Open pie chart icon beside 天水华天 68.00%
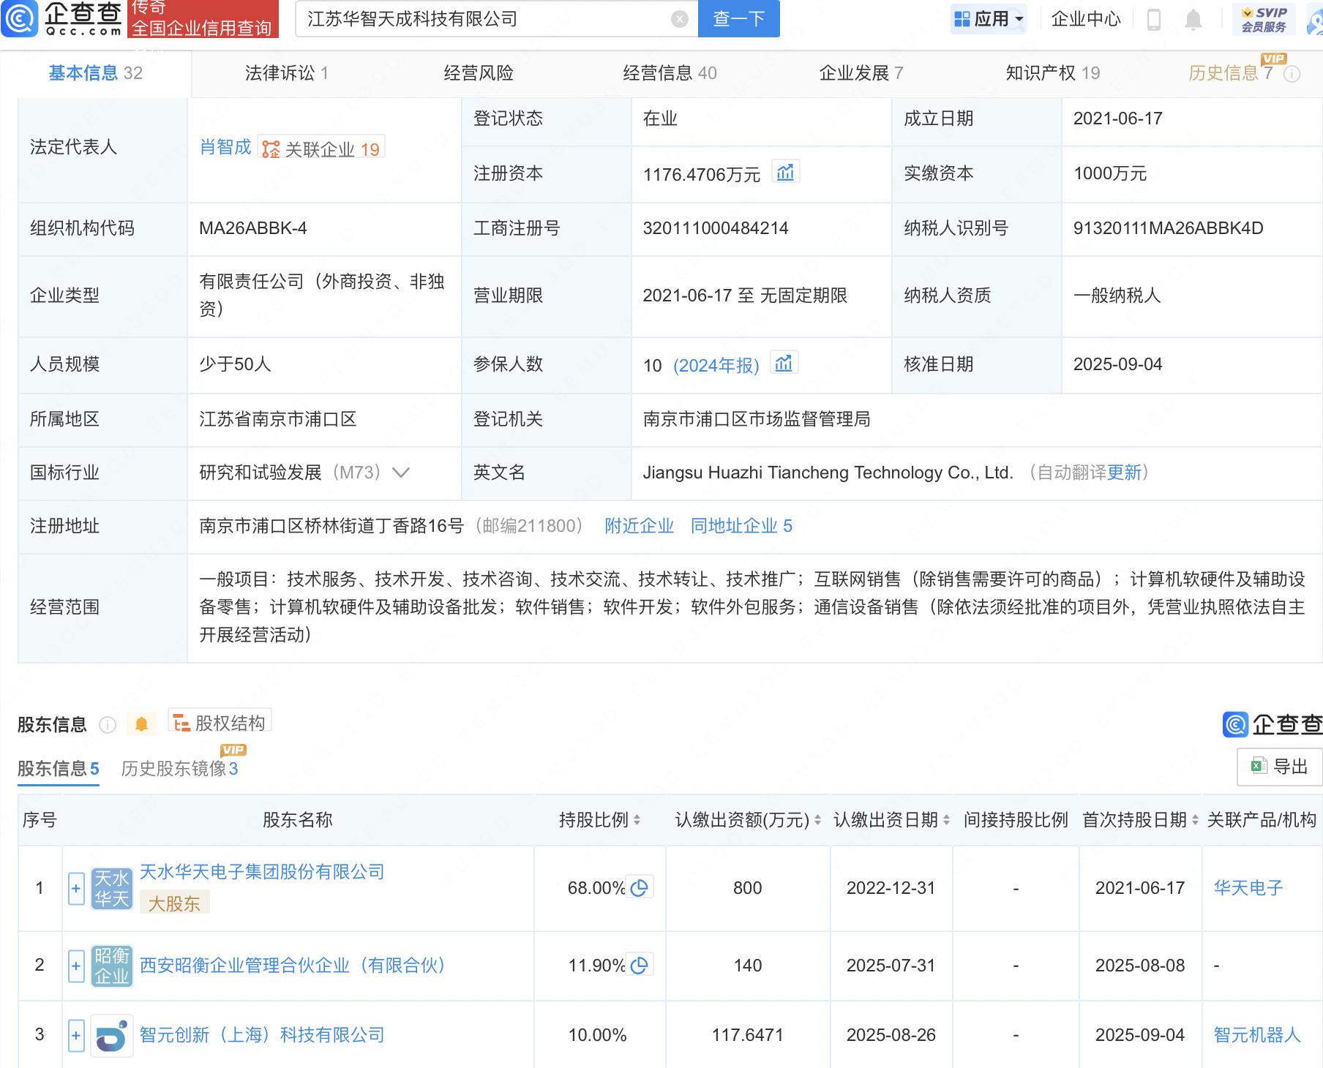Screen dimensions: 1323x1068 (x=640, y=886)
